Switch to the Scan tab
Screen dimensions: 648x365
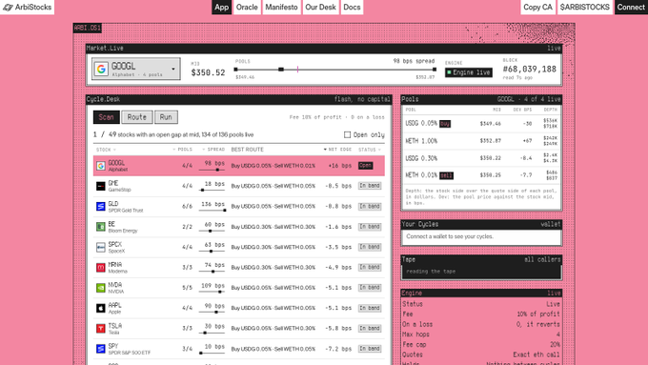(x=106, y=117)
